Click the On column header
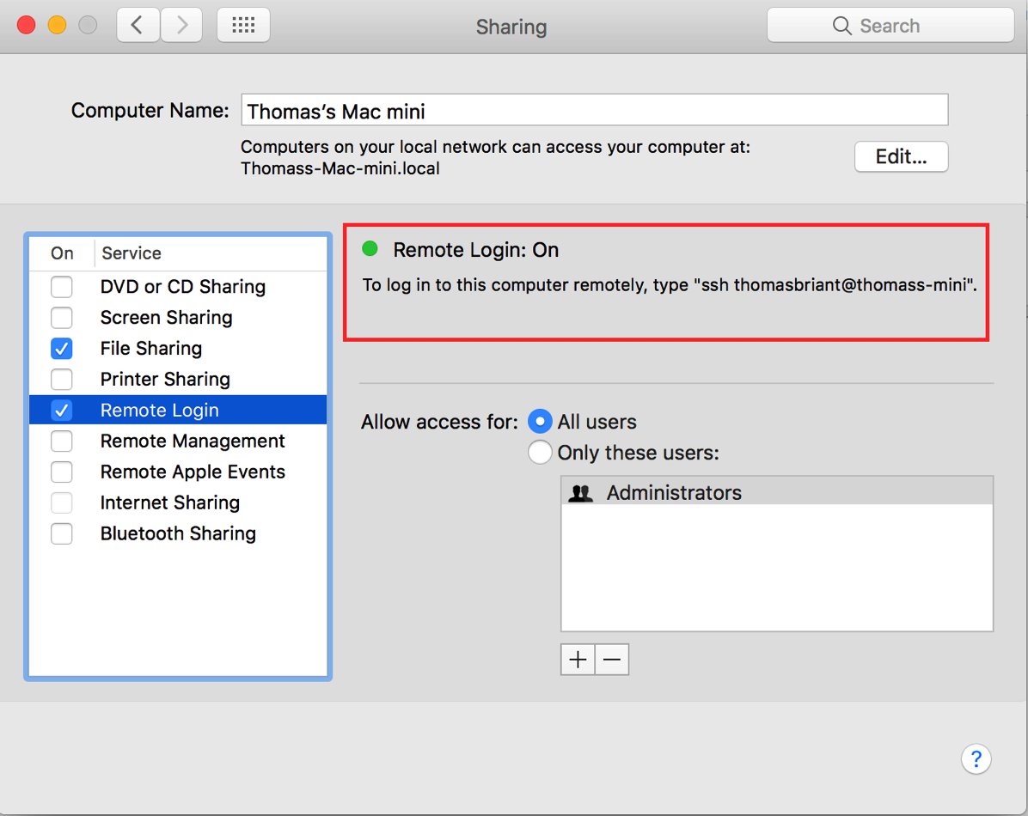The image size is (1028, 816). [62, 253]
